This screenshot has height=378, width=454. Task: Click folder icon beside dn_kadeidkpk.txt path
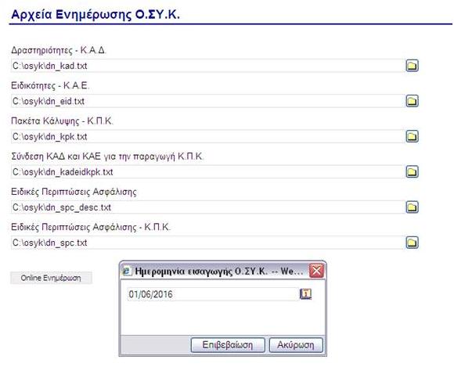(x=412, y=171)
